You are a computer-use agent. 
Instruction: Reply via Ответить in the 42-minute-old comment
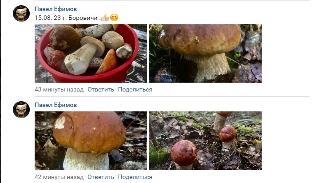coord(101,177)
